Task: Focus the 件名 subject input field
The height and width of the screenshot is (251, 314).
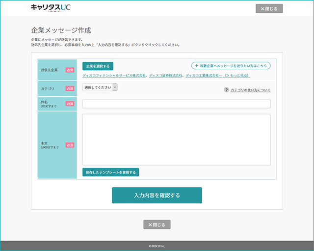Action: (177, 104)
